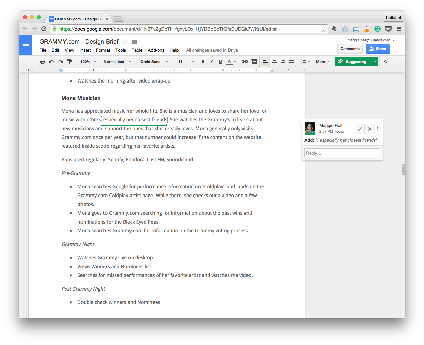Open the Help menu

pyautogui.click(x=174, y=50)
